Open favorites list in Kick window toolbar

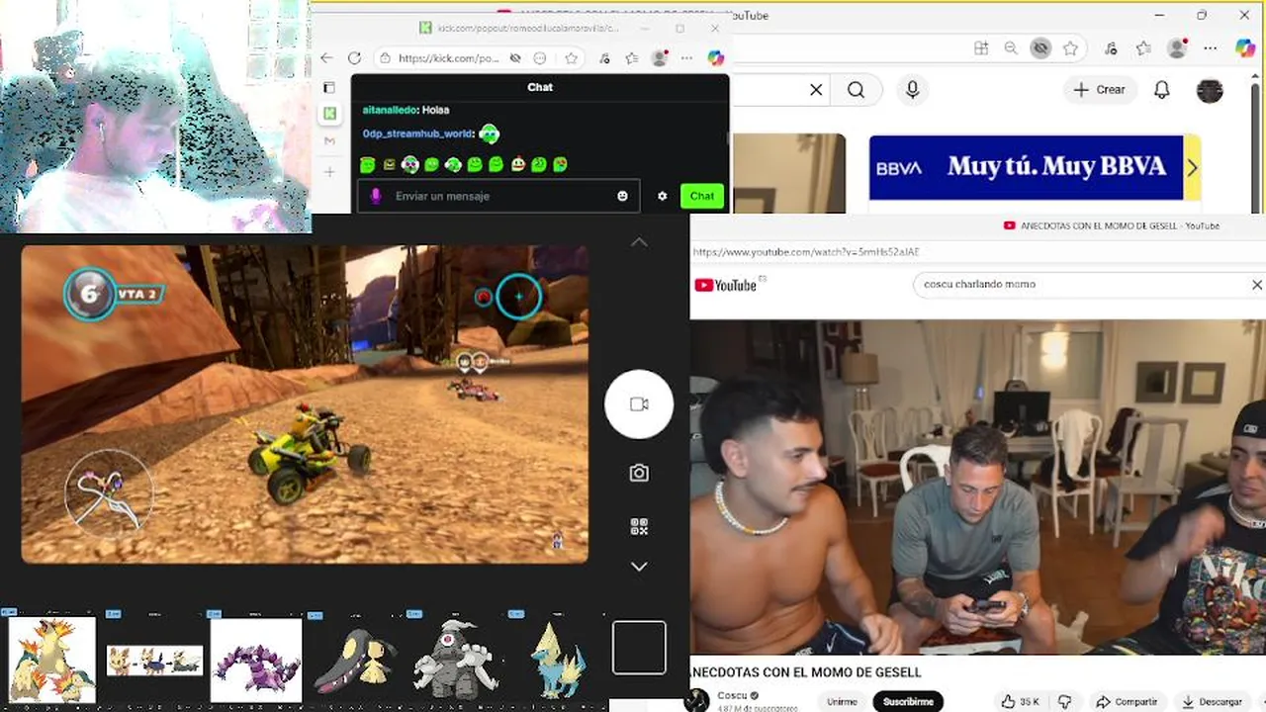632,58
